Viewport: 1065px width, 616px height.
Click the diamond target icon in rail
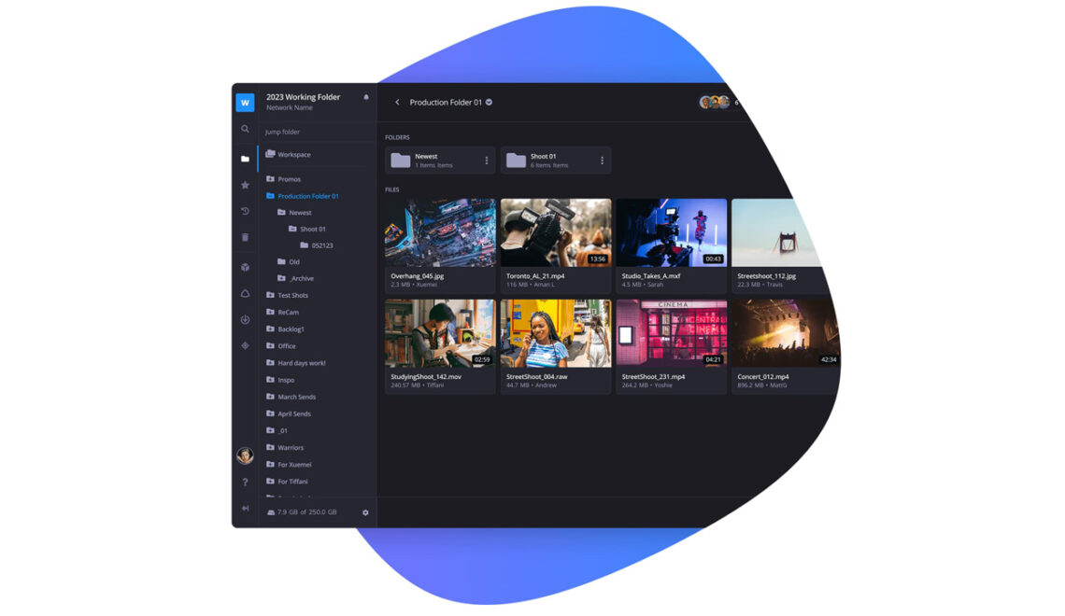[245, 346]
